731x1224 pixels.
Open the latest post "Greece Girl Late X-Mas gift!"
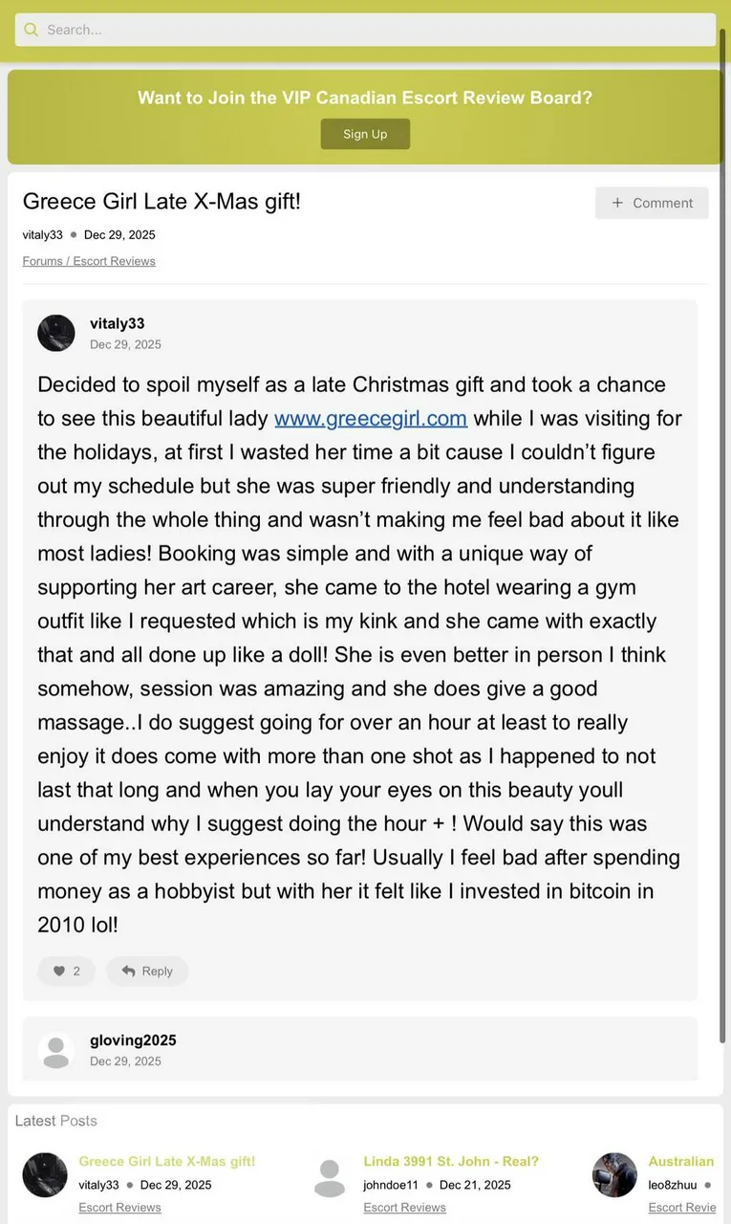point(167,1161)
